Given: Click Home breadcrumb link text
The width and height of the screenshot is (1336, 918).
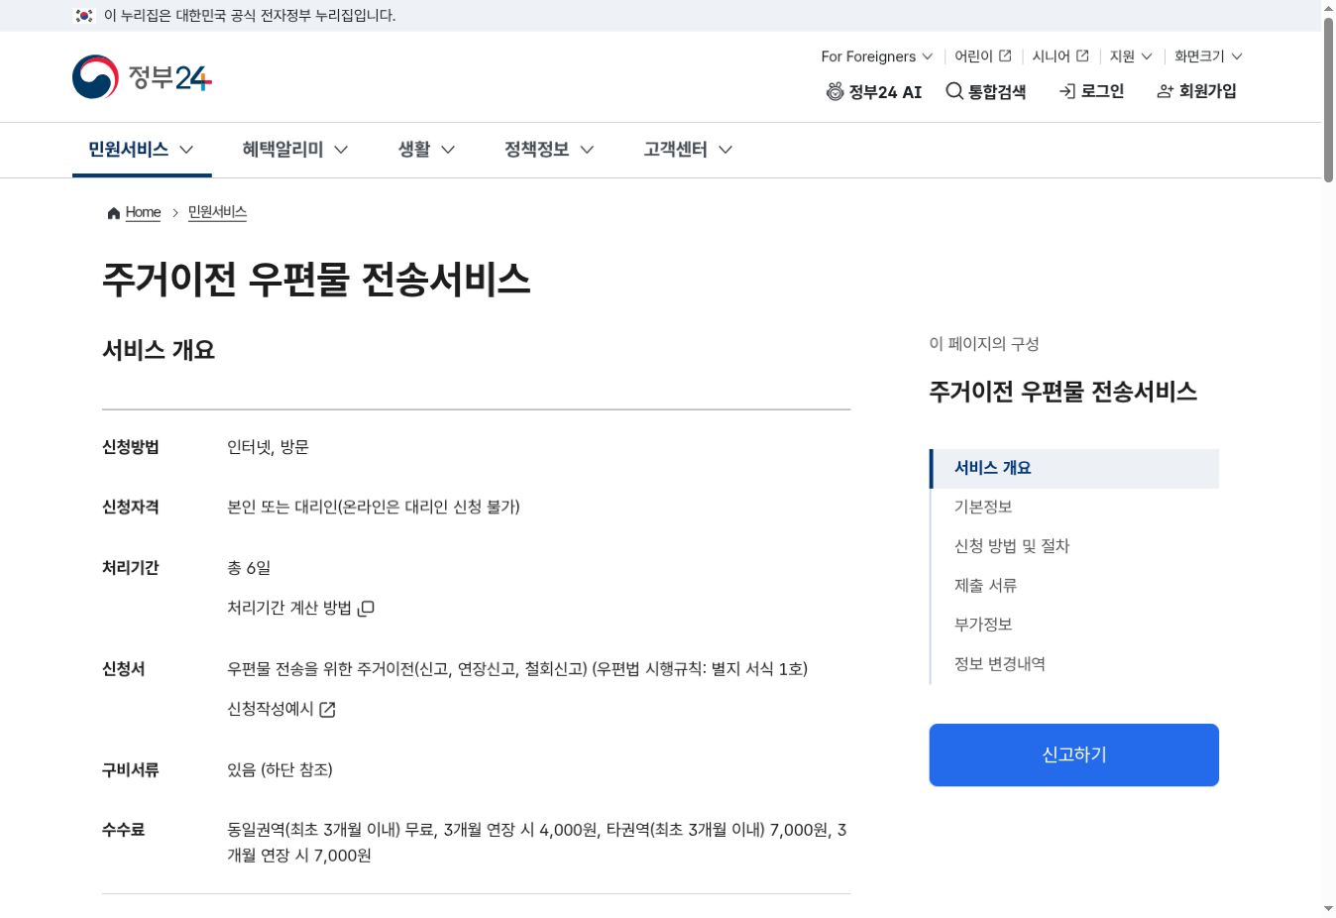Looking at the screenshot, I should [x=143, y=212].
